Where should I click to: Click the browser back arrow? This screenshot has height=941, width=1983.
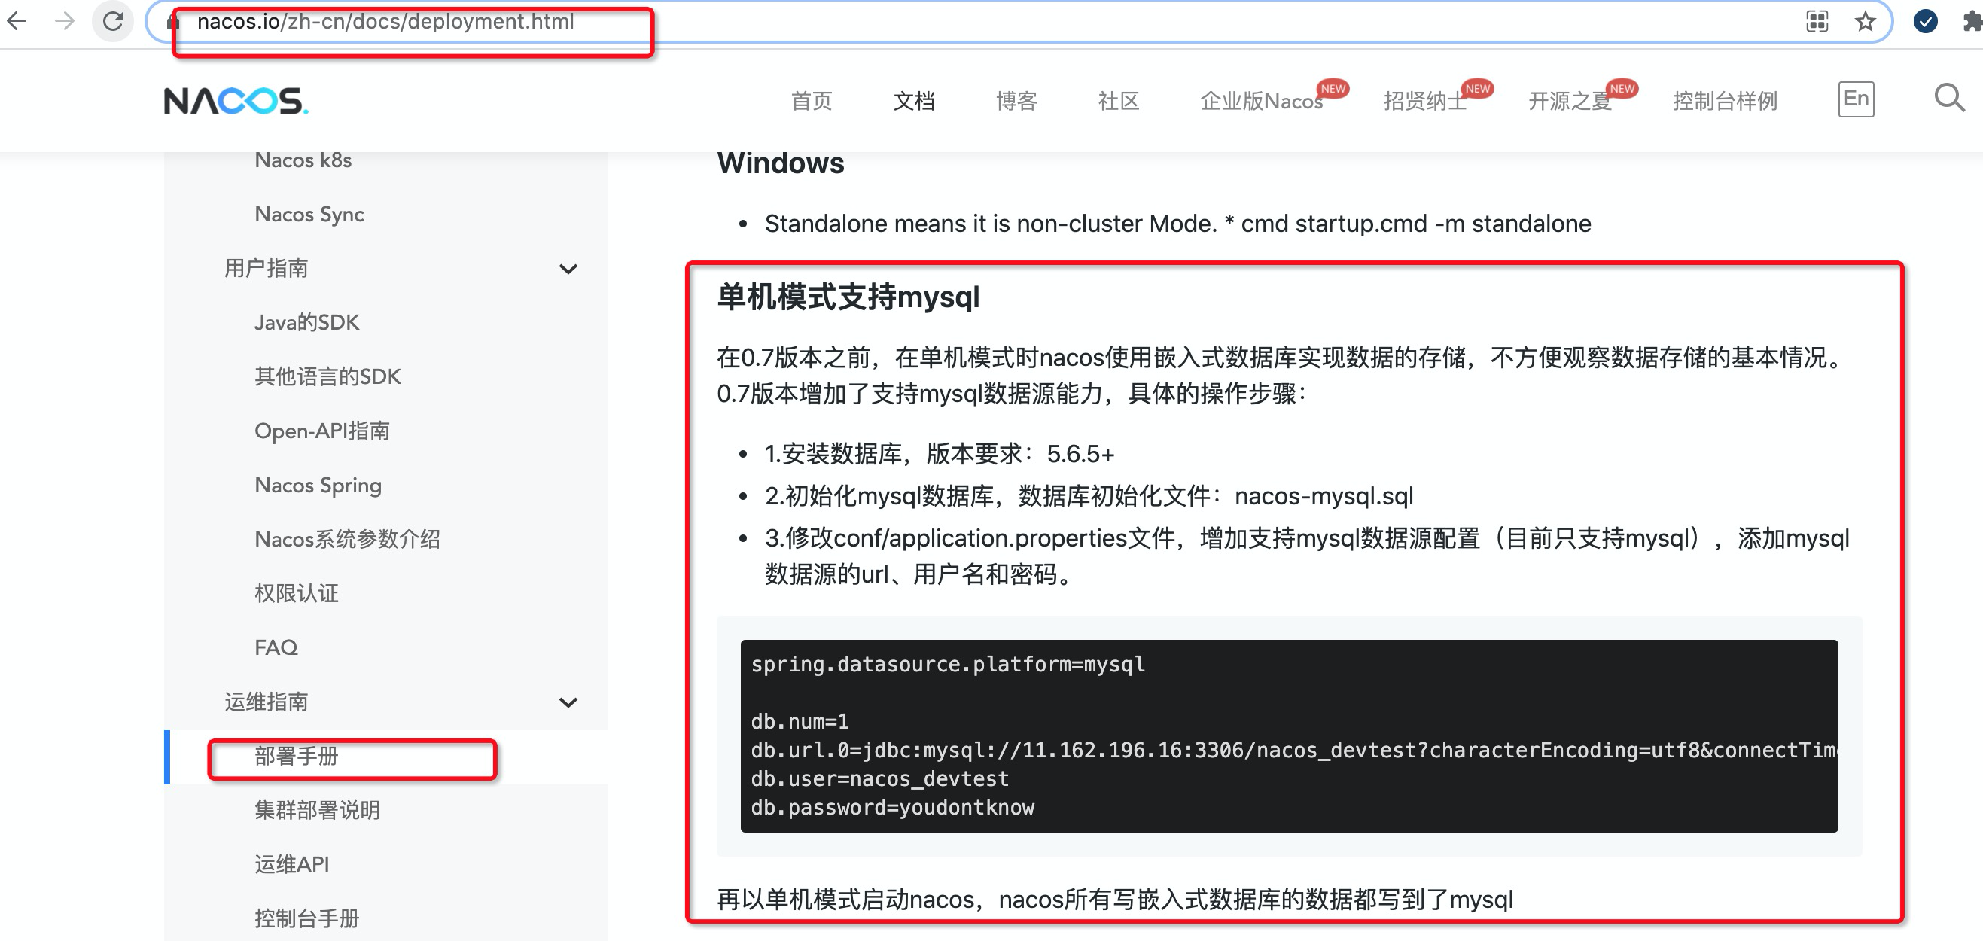[17, 21]
